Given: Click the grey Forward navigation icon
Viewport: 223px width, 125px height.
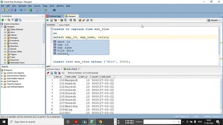Looking at the screenshot, I should pyautogui.click(x=37, y=10).
